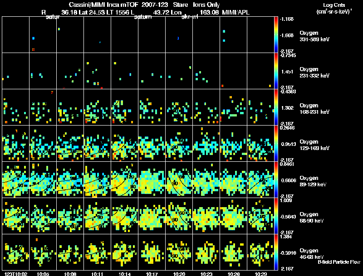This screenshot has height=276, width=363.
Task: Click the color bar for Oxygen 331-589 keV
Action: (x=276, y=35)
